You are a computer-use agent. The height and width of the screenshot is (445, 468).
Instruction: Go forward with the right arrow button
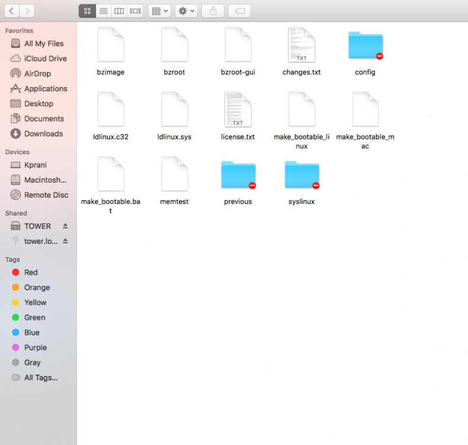[27, 11]
